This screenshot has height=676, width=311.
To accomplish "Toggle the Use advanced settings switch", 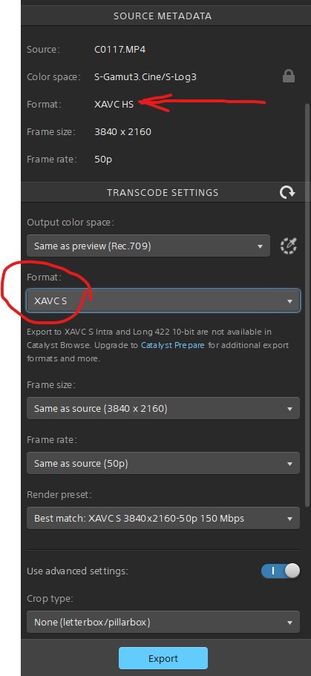I will tap(281, 571).
